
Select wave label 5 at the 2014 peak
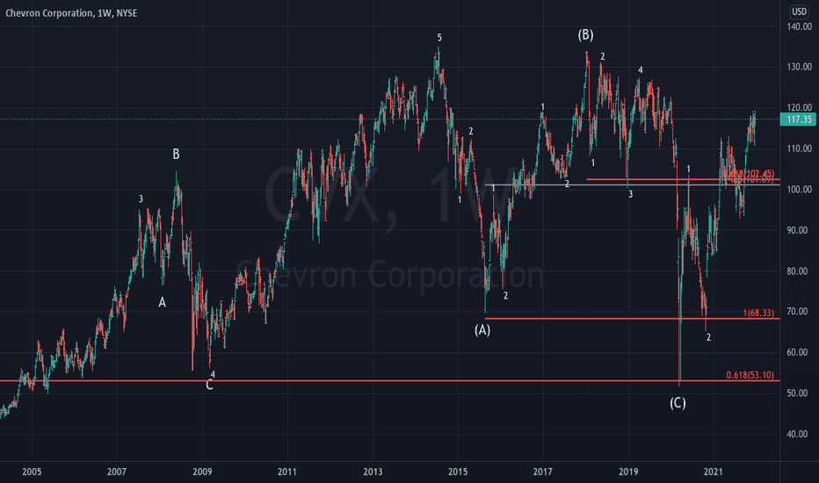(x=439, y=38)
